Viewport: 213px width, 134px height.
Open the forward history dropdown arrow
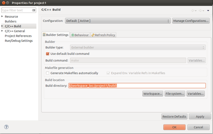tap(203, 11)
